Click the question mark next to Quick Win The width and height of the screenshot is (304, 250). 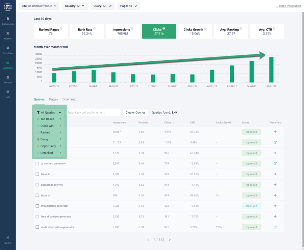pos(60,126)
